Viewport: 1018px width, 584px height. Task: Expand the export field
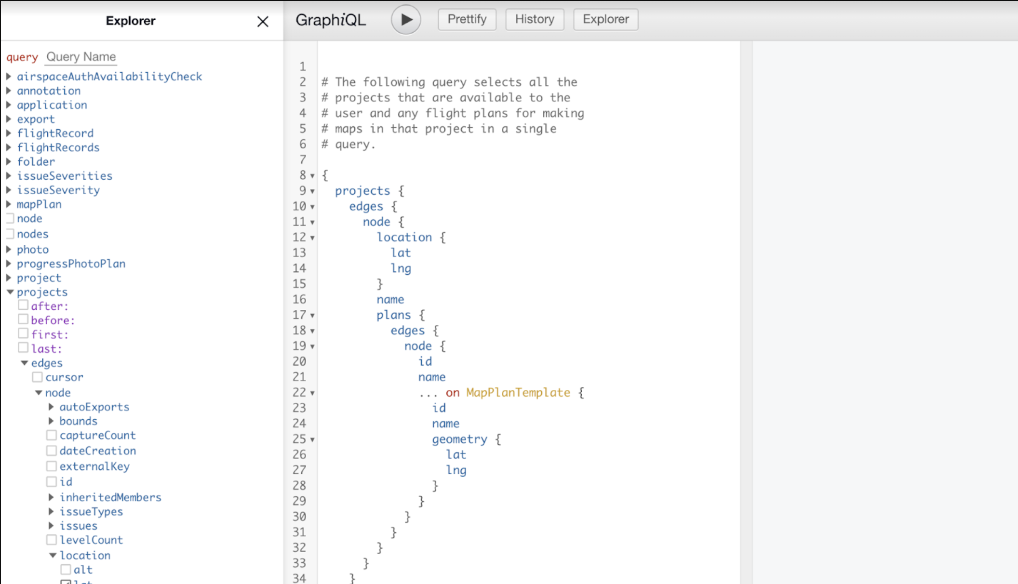[9, 119]
